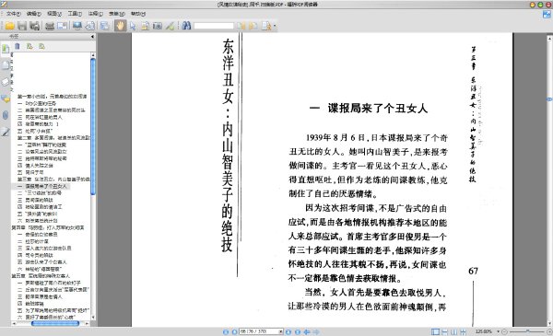The height and width of the screenshot is (336, 553).
Task: Go to the next page in the status bar
Action: pos(288,331)
